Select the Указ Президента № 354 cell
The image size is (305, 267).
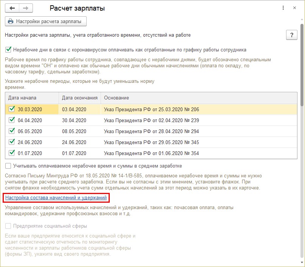pyautogui.click(x=199, y=153)
